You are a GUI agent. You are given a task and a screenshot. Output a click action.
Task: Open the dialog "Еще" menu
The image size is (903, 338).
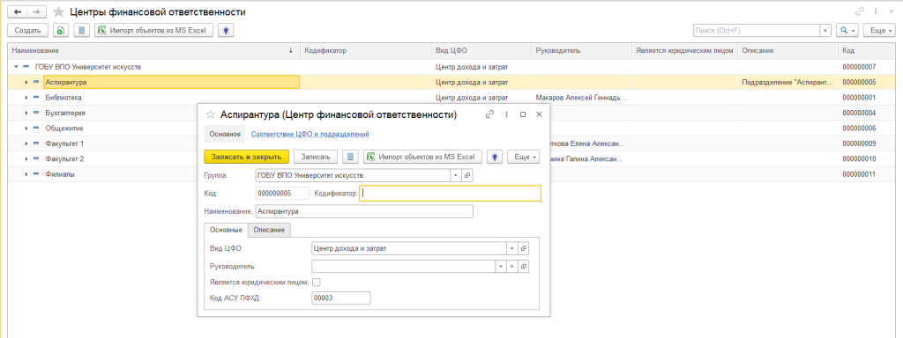[x=524, y=157]
